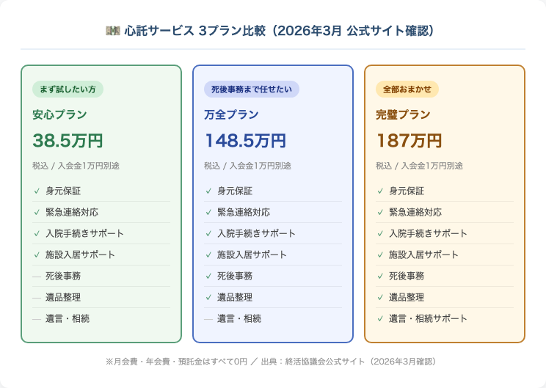Click the 完璧プラン heading

point(403,114)
